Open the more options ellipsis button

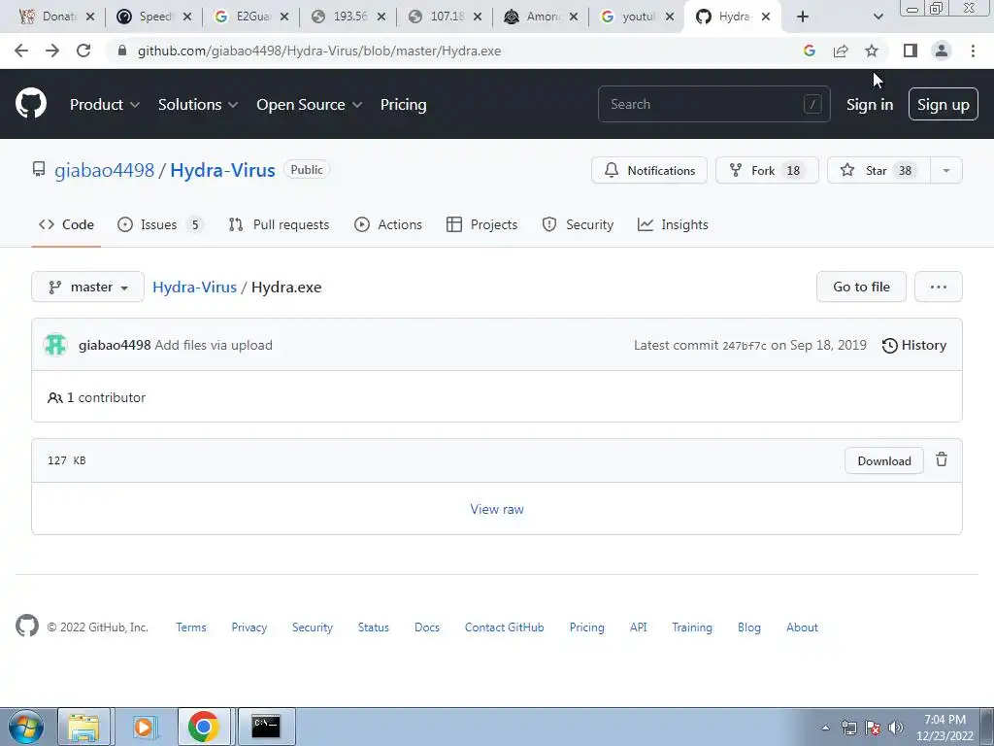pos(939,287)
